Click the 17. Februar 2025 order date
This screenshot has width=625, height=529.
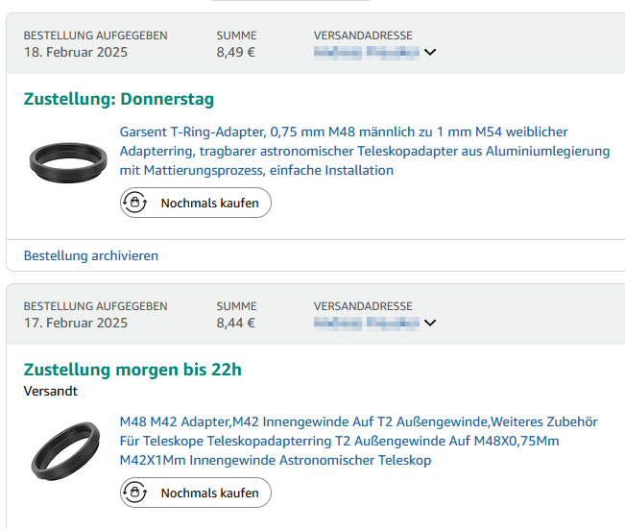point(76,323)
